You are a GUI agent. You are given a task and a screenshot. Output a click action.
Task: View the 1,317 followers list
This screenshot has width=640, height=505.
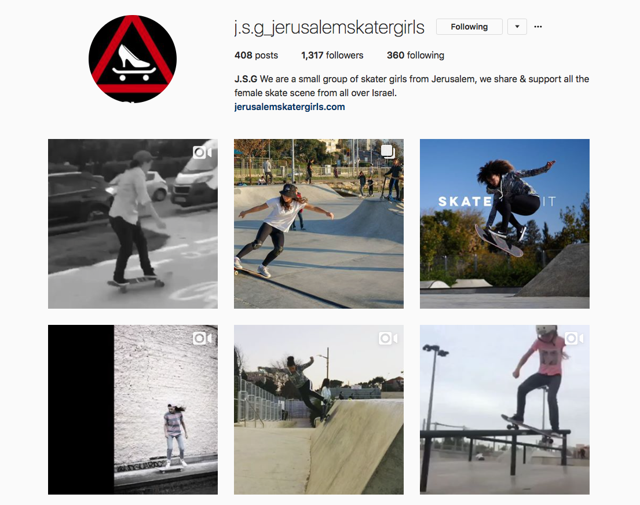(332, 55)
